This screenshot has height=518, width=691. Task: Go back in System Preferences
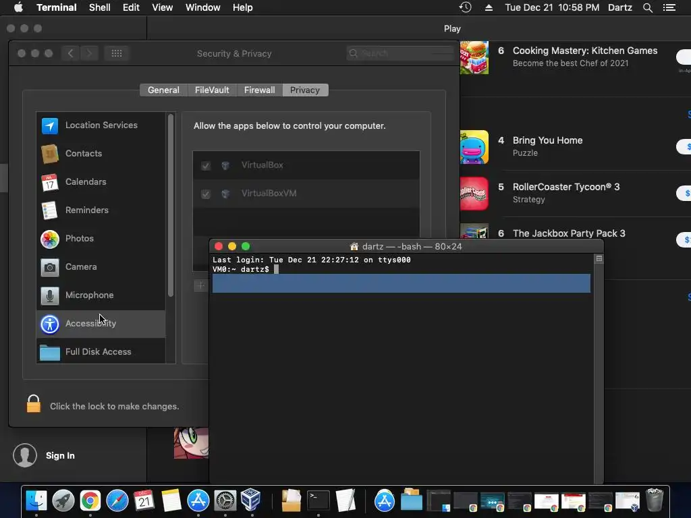tap(70, 53)
